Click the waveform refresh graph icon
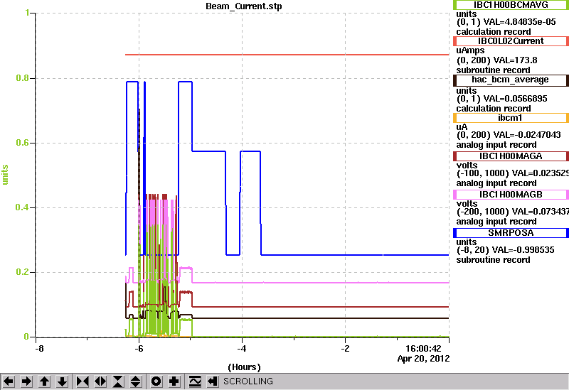569x390 pixels. tap(195, 381)
